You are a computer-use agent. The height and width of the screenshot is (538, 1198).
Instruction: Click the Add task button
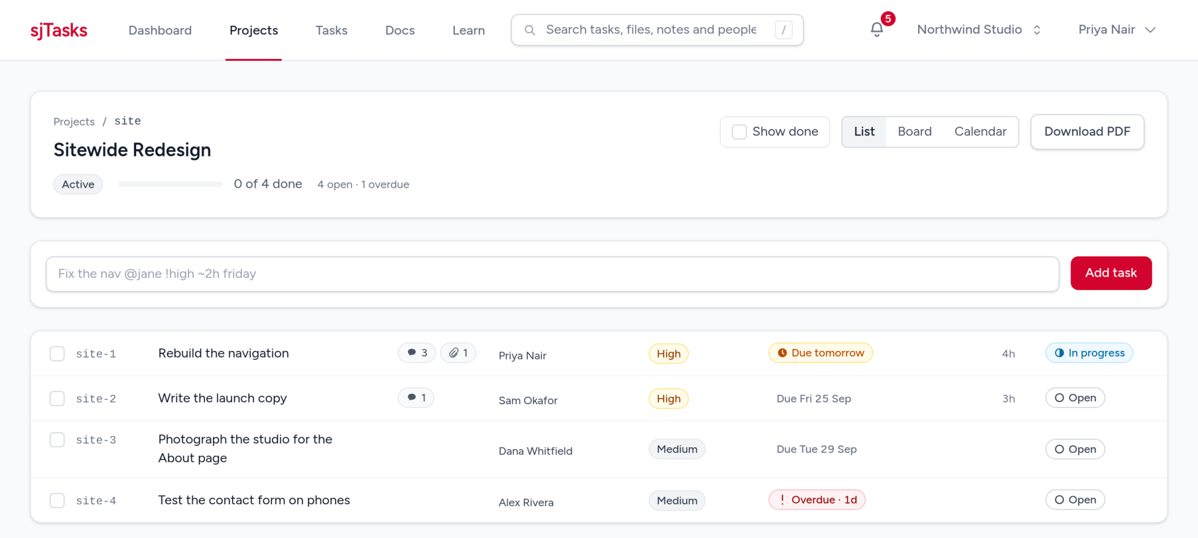[1111, 273]
